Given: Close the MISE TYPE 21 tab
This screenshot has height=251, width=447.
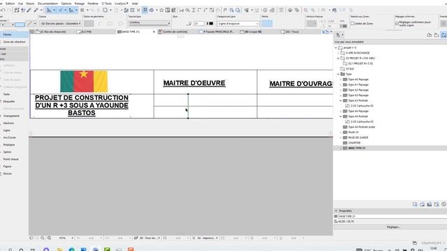Looking at the screenshot, I should click(x=154, y=32).
